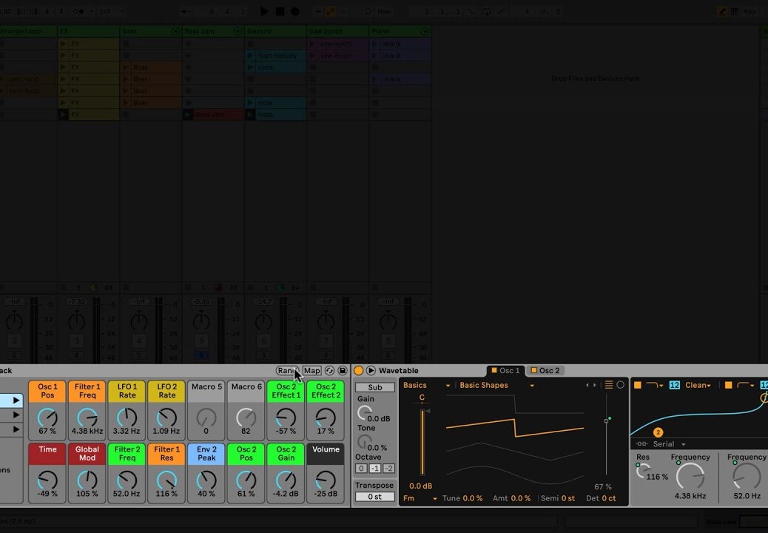Start playback with the transport Play button

click(x=264, y=11)
